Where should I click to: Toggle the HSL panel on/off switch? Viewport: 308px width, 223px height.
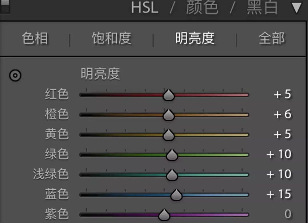[x=5, y=6]
